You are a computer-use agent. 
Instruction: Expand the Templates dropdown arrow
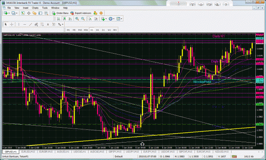click(121, 19)
